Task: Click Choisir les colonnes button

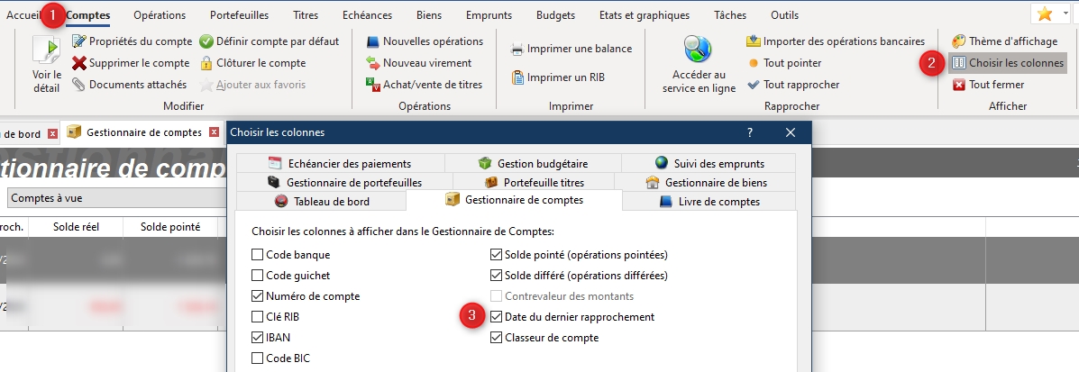Action: coord(1007,63)
